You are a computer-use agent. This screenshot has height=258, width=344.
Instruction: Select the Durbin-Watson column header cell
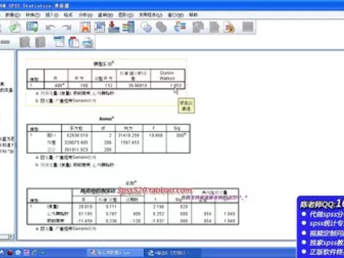pyautogui.click(x=168, y=75)
